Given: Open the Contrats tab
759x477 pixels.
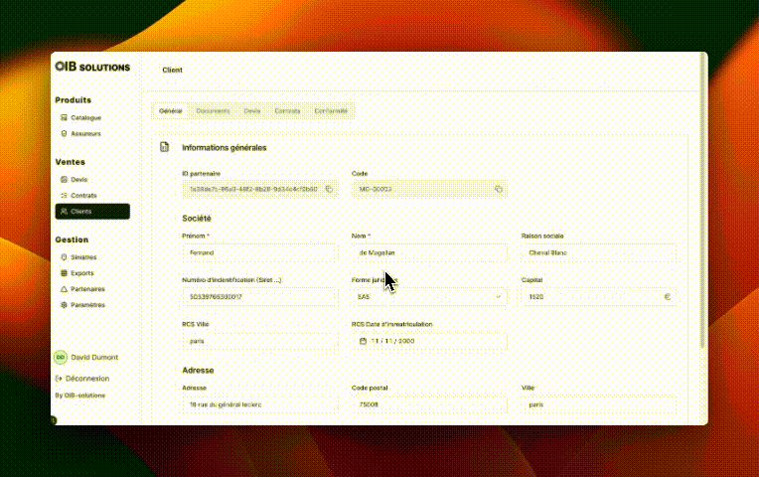Looking at the screenshot, I should tap(288, 110).
